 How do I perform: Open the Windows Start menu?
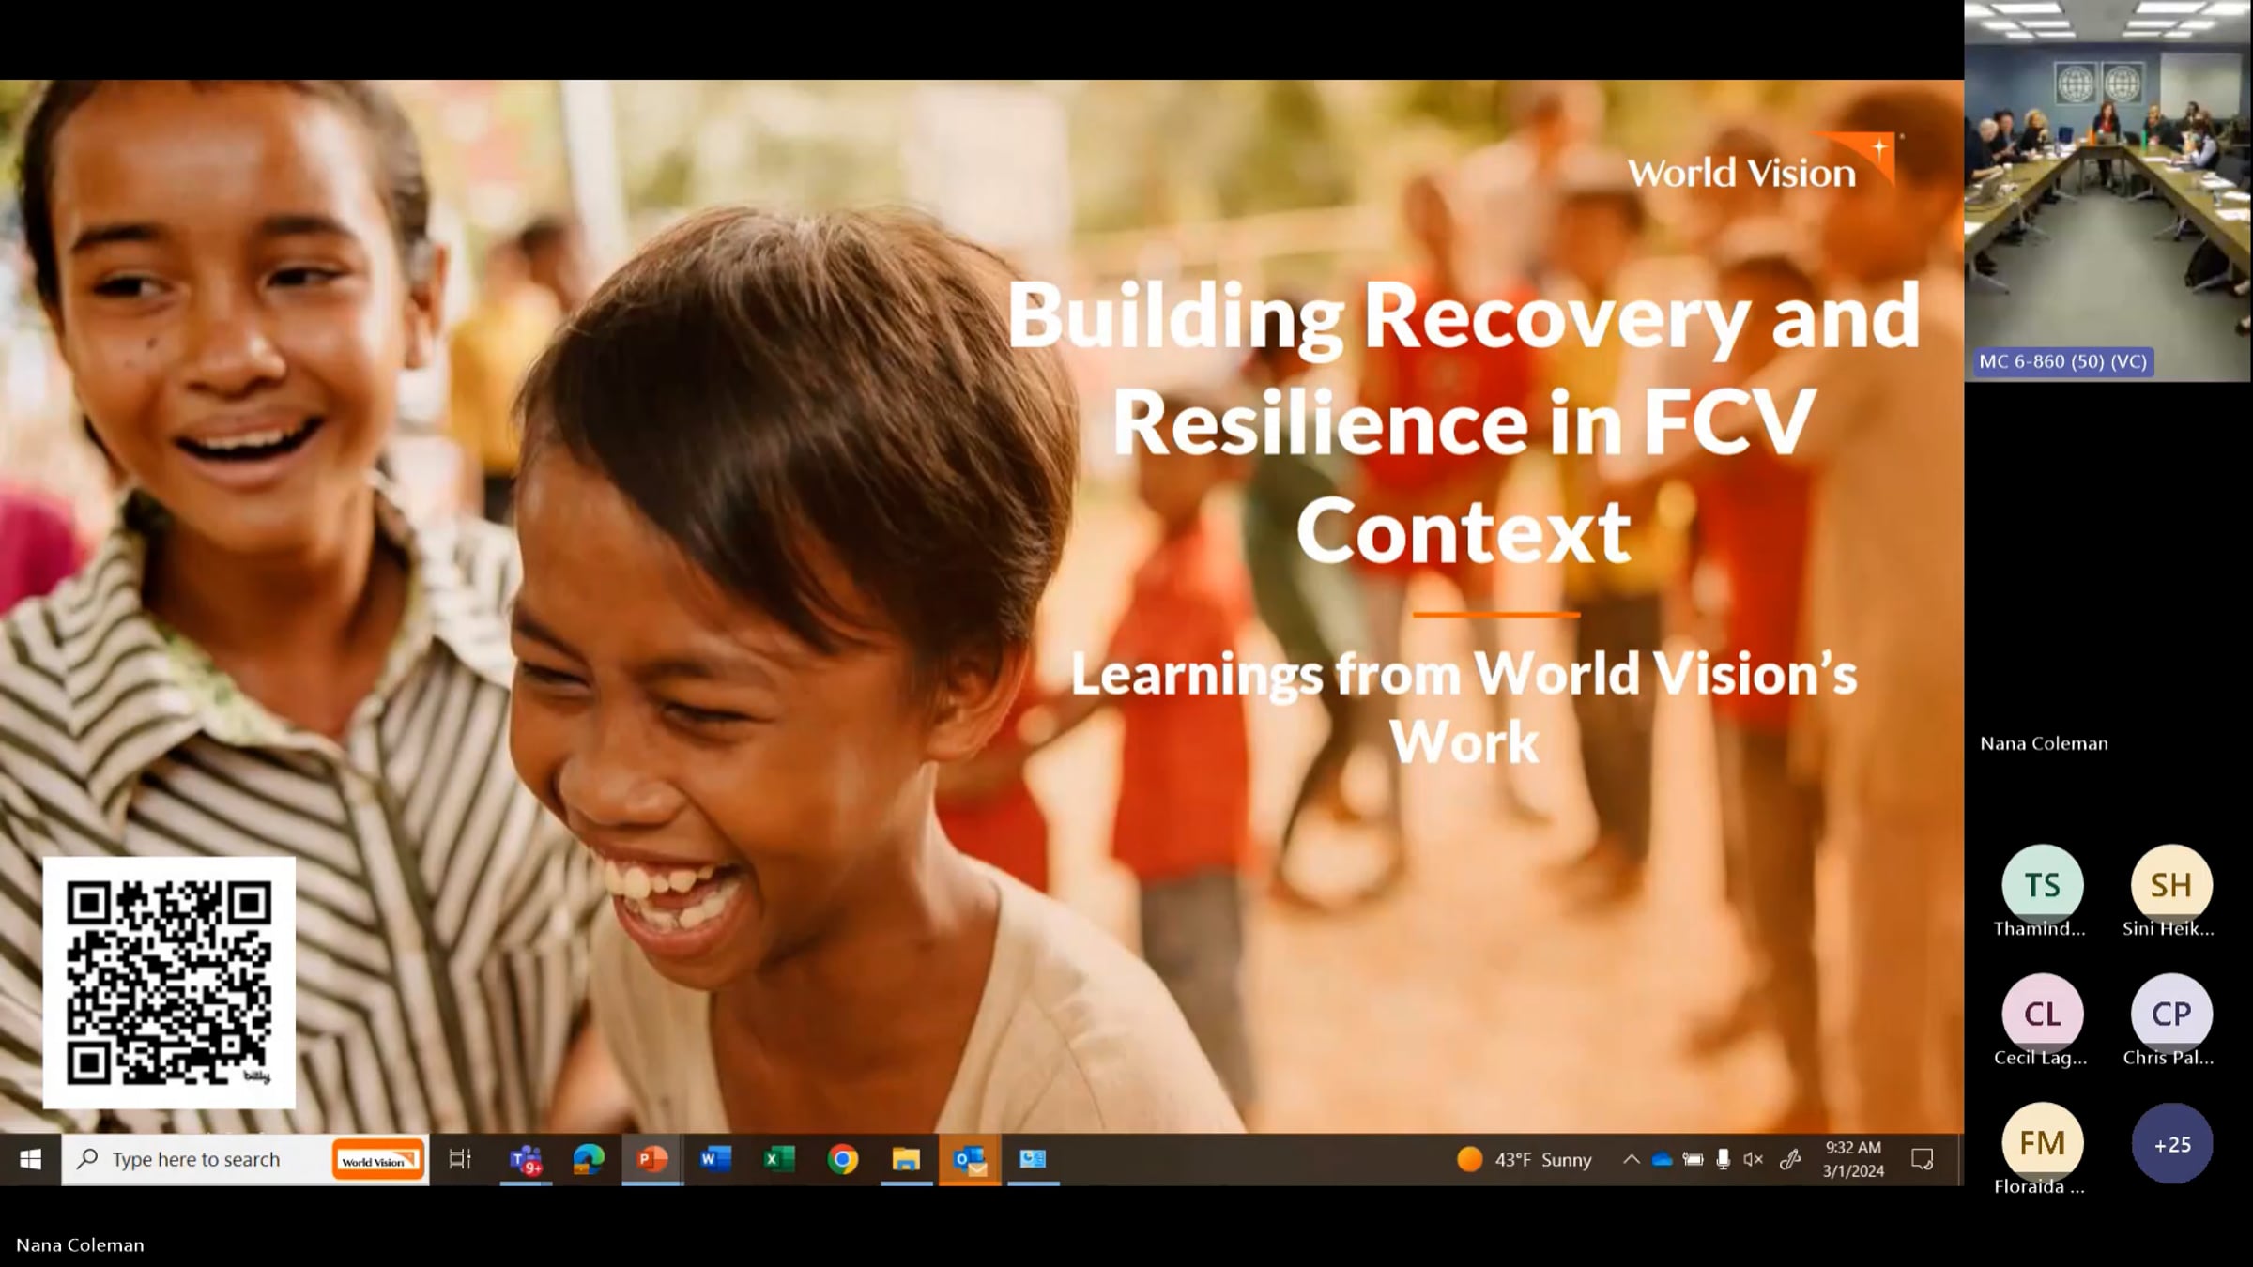30,1160
